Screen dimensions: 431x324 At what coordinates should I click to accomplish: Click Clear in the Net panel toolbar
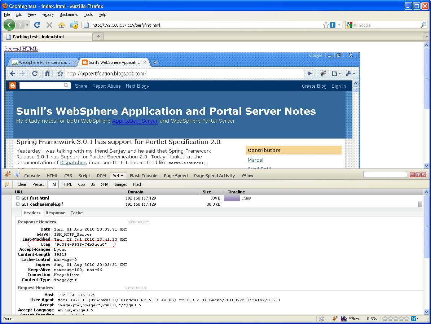tap(22, 184)
